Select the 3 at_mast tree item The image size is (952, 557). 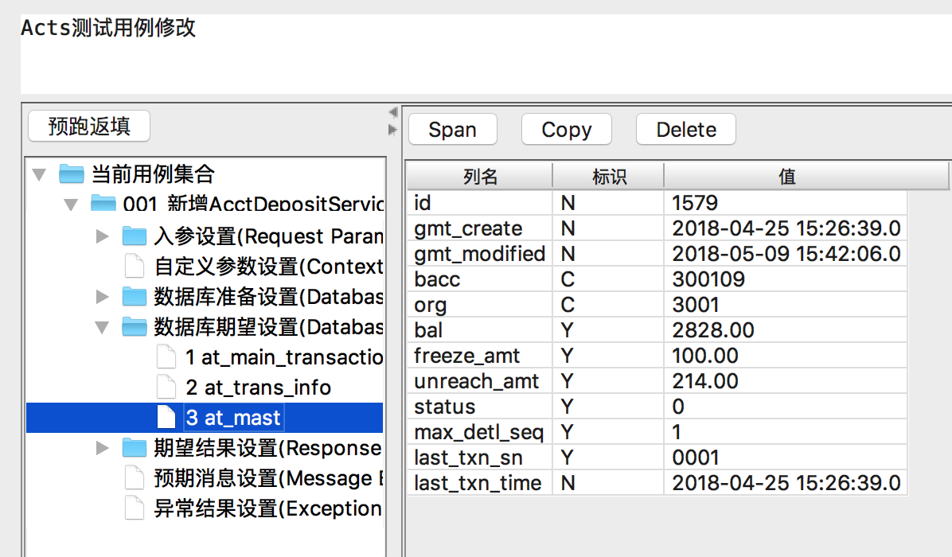(x=232, y=418)
